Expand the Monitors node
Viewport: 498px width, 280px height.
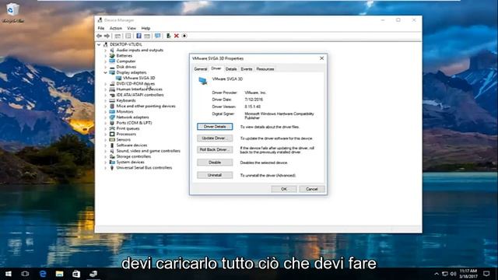click(106, 112)
